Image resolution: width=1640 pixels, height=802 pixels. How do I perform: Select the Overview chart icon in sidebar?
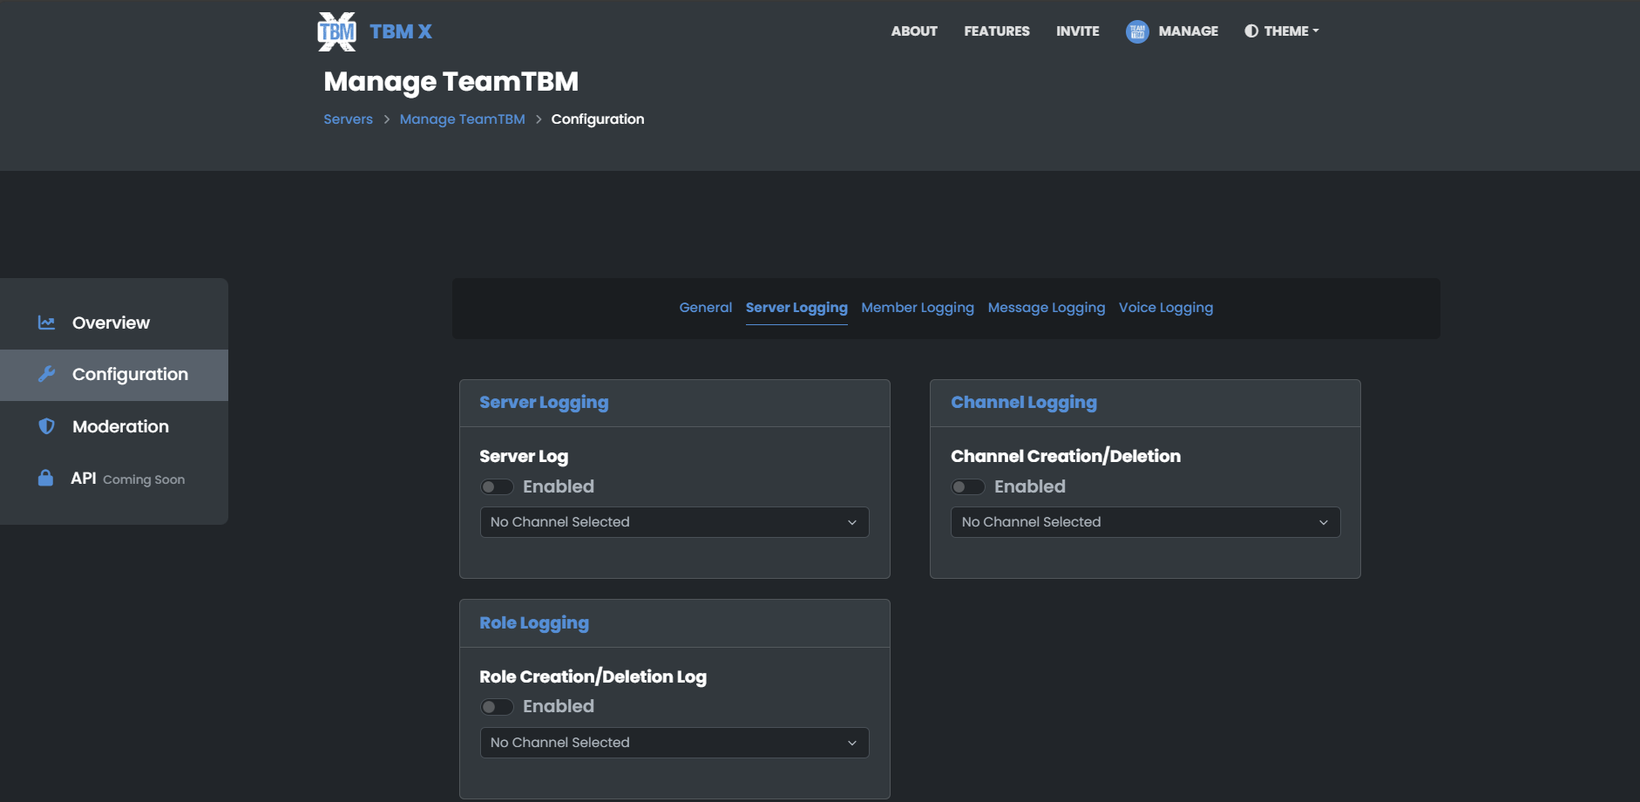(47, 322)
